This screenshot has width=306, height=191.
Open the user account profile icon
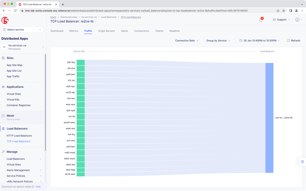point(297,20)
